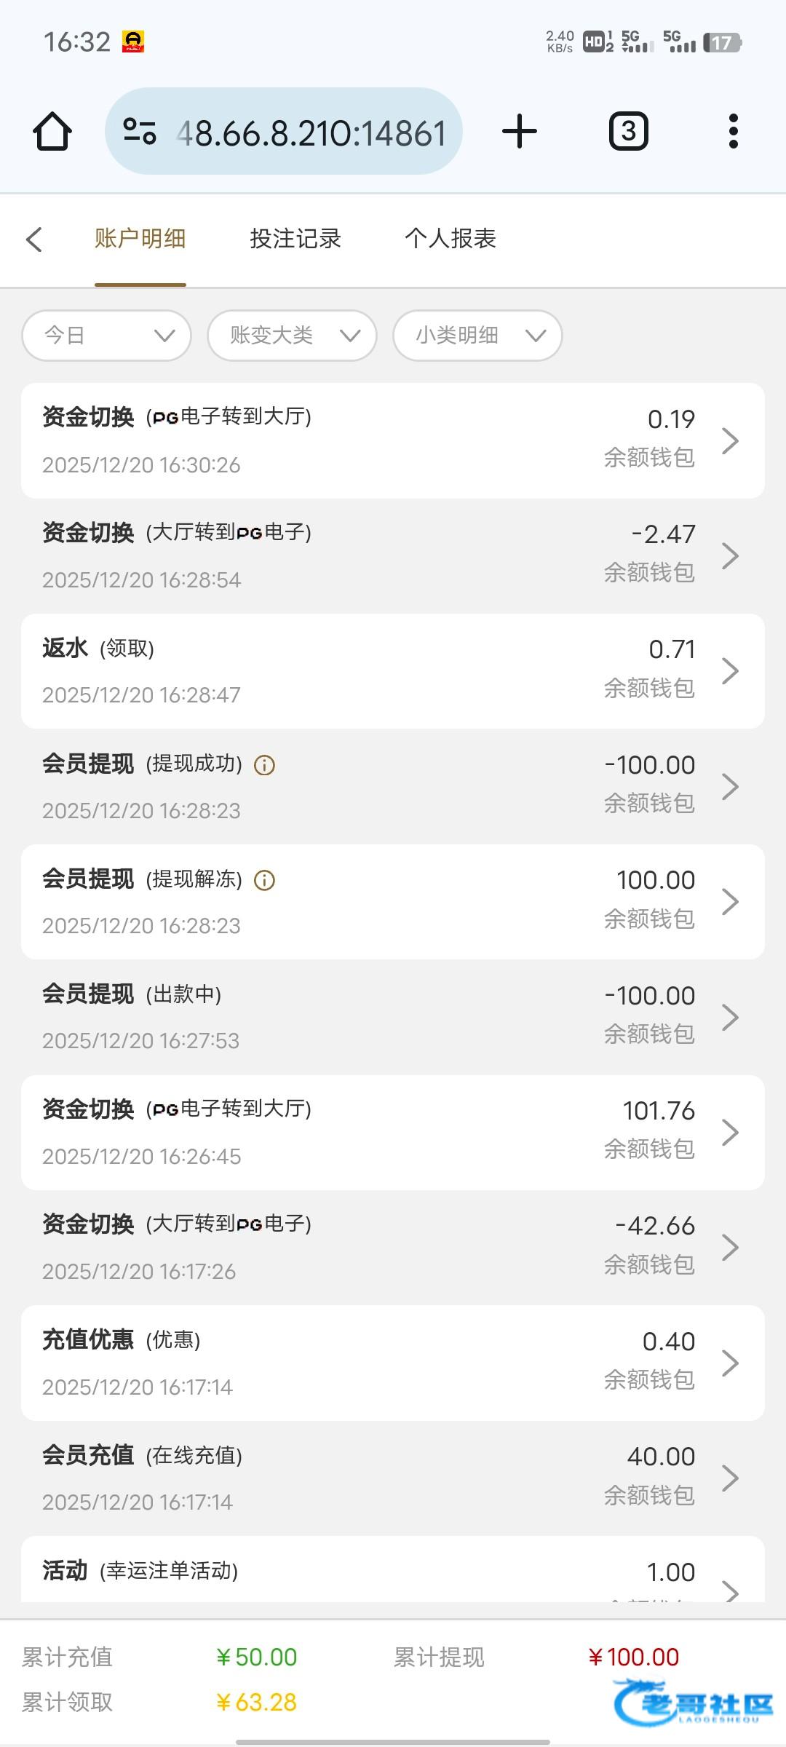
Task: Open the 小类明细 subcategory dropdown
Action: (477, 336)
